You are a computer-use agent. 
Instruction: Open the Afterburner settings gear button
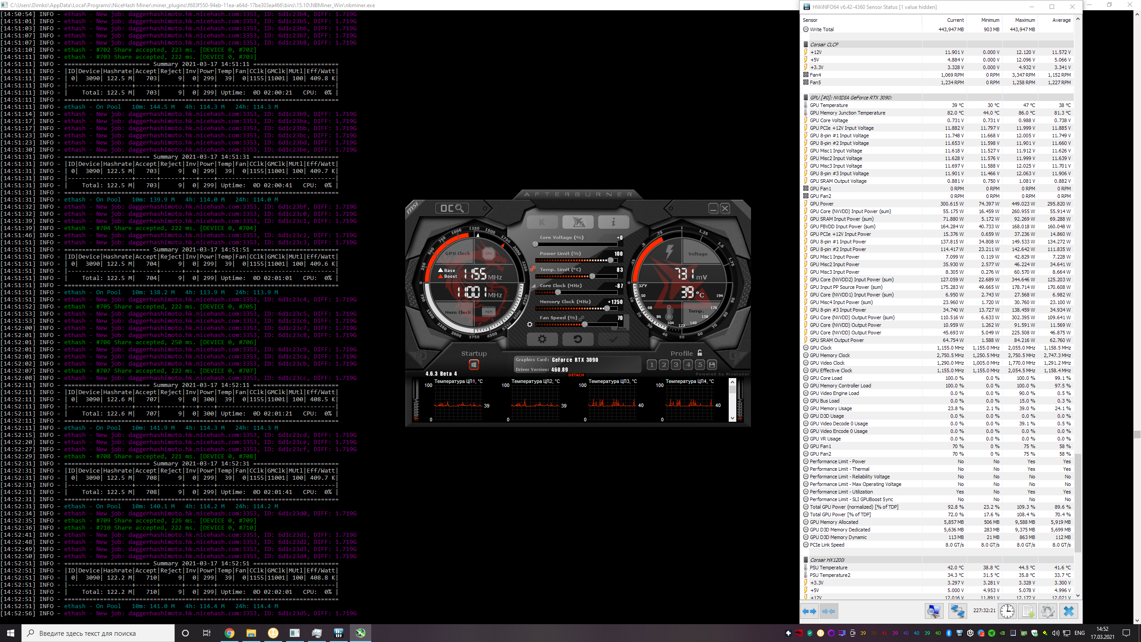pyautogui.click(x=542, y=339)
